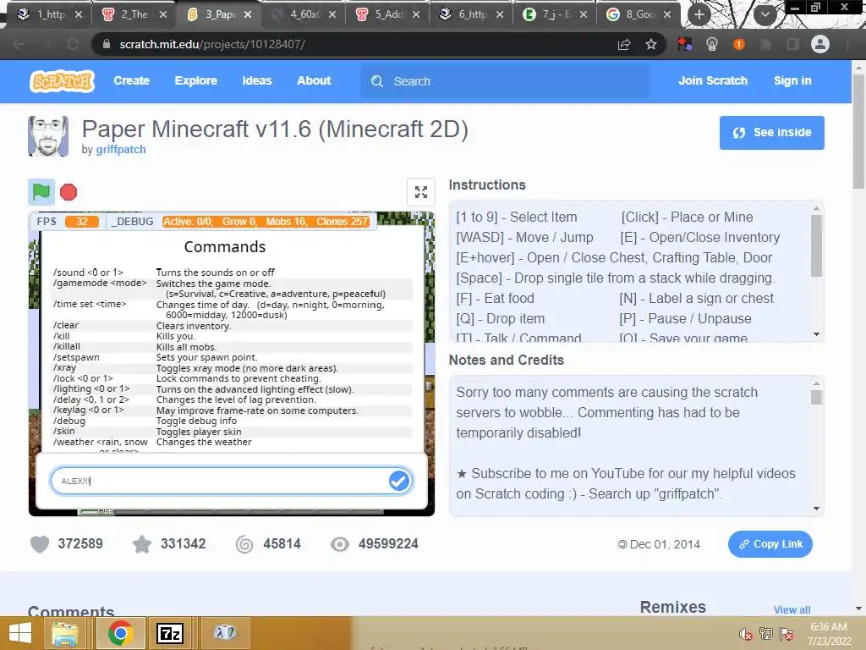Open the Explore menu item
This screenshot has width=866, height=650.
196,80
